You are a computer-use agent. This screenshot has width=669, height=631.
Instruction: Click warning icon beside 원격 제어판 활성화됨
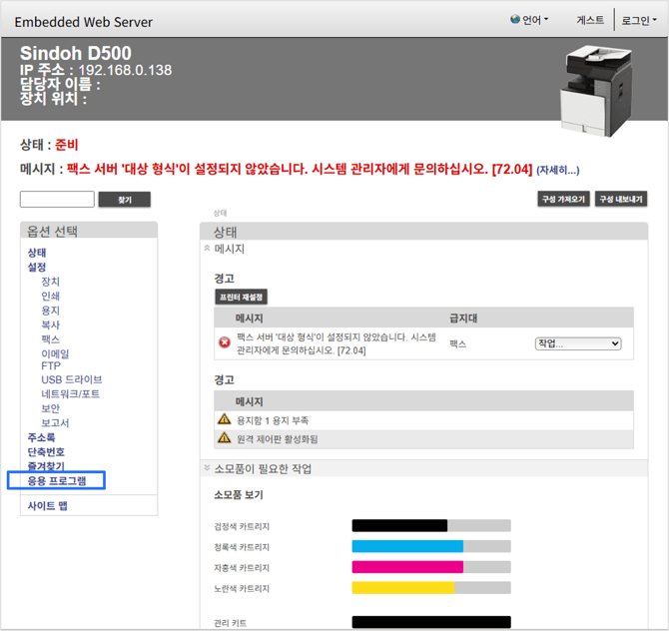click(x=224, y=437)
